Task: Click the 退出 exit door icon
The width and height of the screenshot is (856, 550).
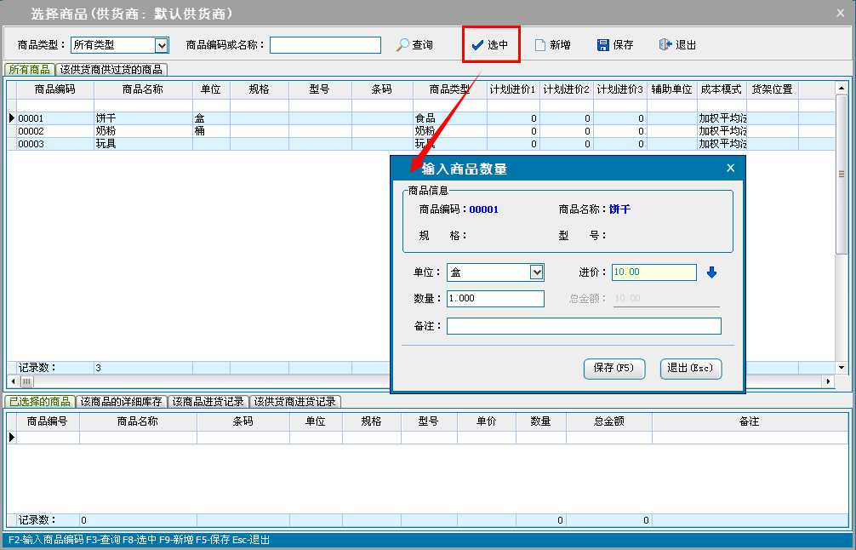Action: [665, 45]
